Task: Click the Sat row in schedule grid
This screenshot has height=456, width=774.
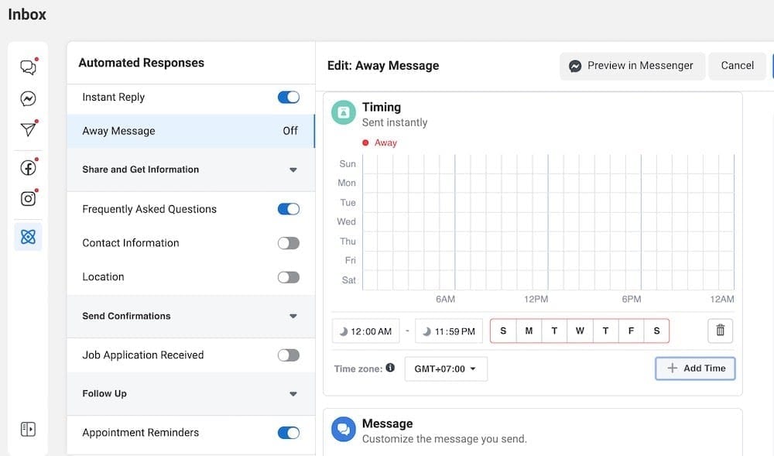Action: point(548,280)
